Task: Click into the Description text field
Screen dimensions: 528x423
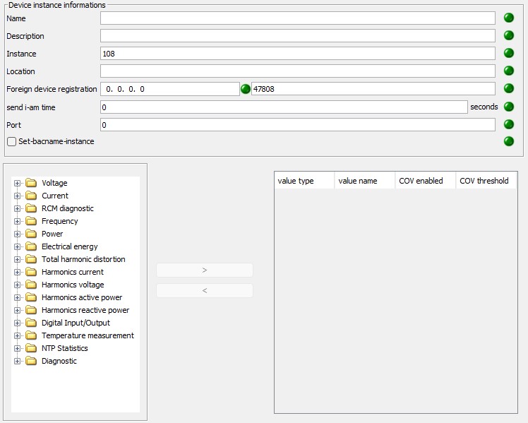Action: [297, 35]
